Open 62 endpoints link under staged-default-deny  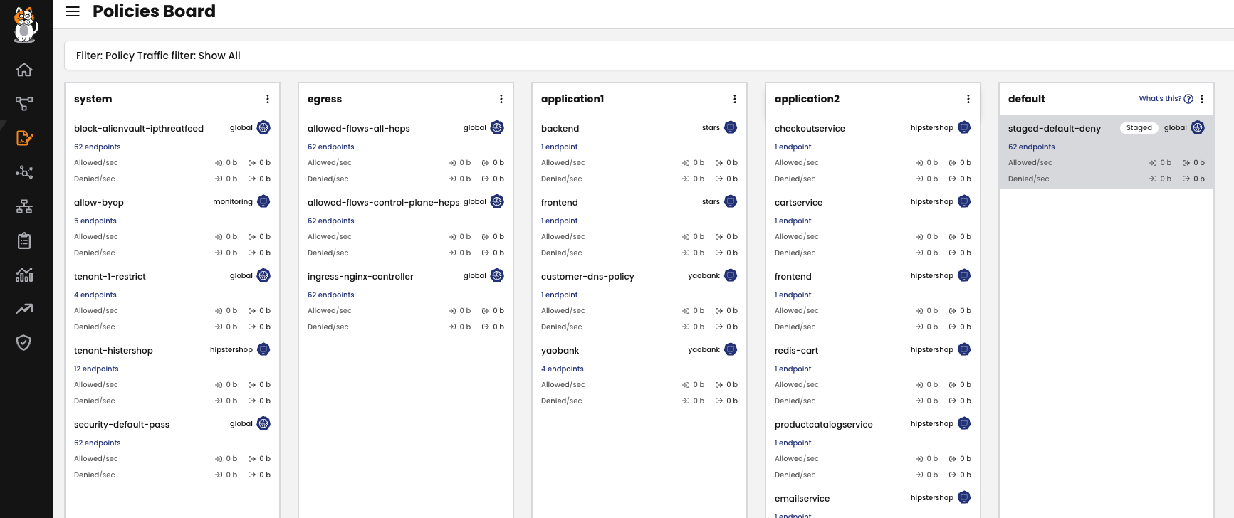(1031, 147)
